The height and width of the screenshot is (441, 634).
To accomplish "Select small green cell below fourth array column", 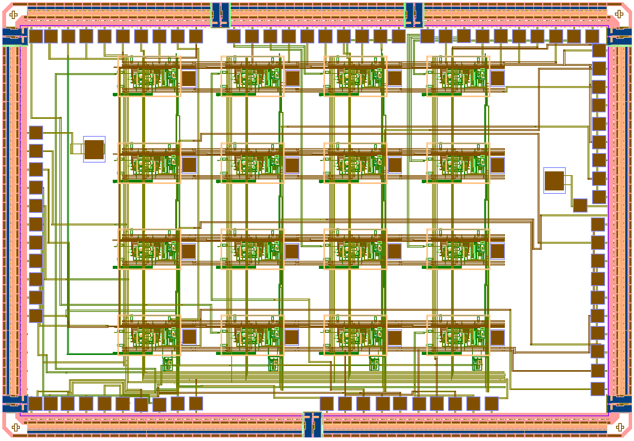I will [x=477, y=364].
